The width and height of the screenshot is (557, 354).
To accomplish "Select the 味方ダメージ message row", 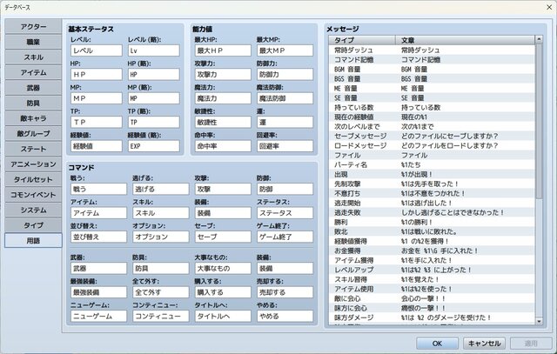I will coord(432,317).
